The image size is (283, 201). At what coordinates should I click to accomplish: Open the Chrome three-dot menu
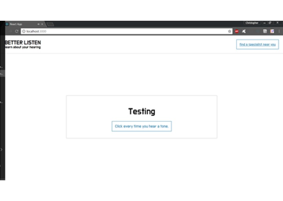point(279,31)
